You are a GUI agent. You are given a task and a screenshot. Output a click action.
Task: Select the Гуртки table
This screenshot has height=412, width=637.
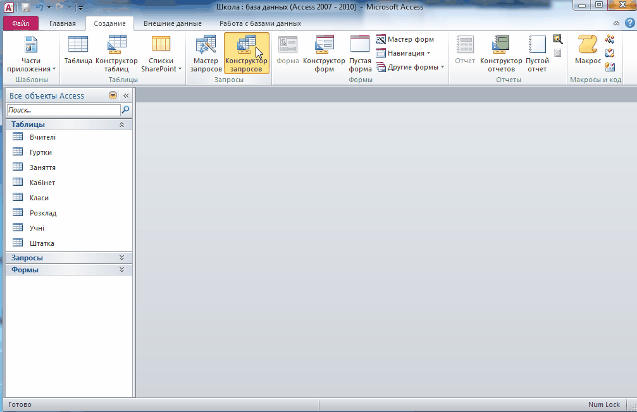(x=69, y=152)
